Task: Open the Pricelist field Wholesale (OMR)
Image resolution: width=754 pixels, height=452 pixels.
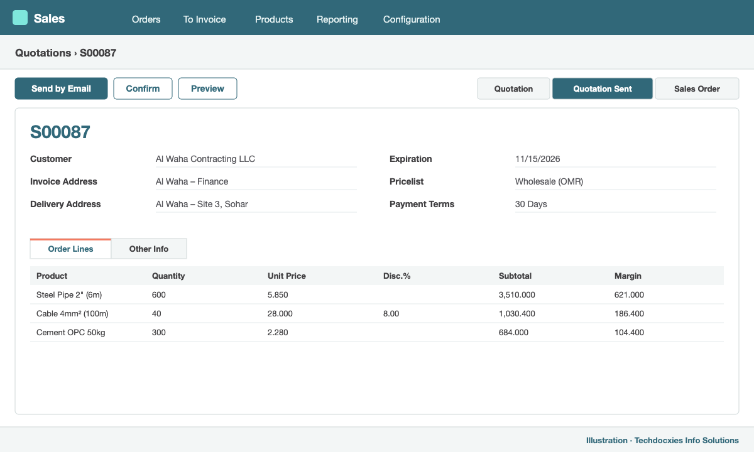Action: click(x=616, y=181)
